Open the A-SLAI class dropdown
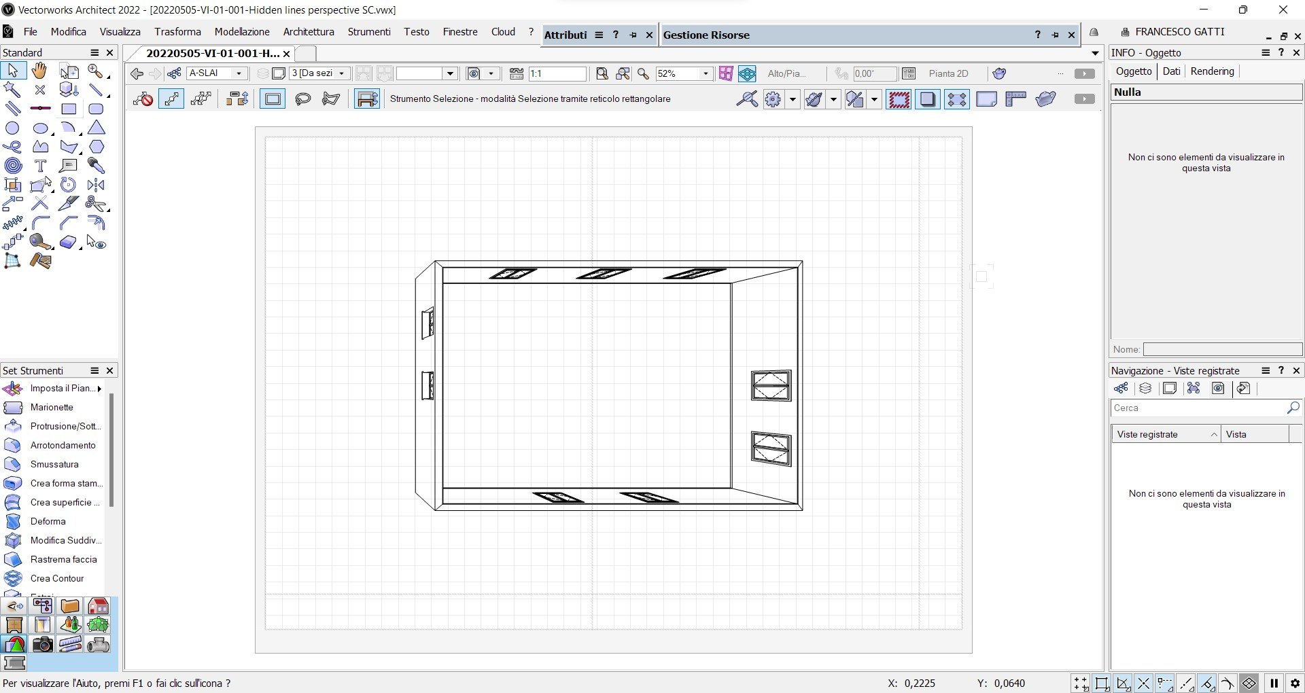This screenshot has height=693, width=1305. [239, 73]
